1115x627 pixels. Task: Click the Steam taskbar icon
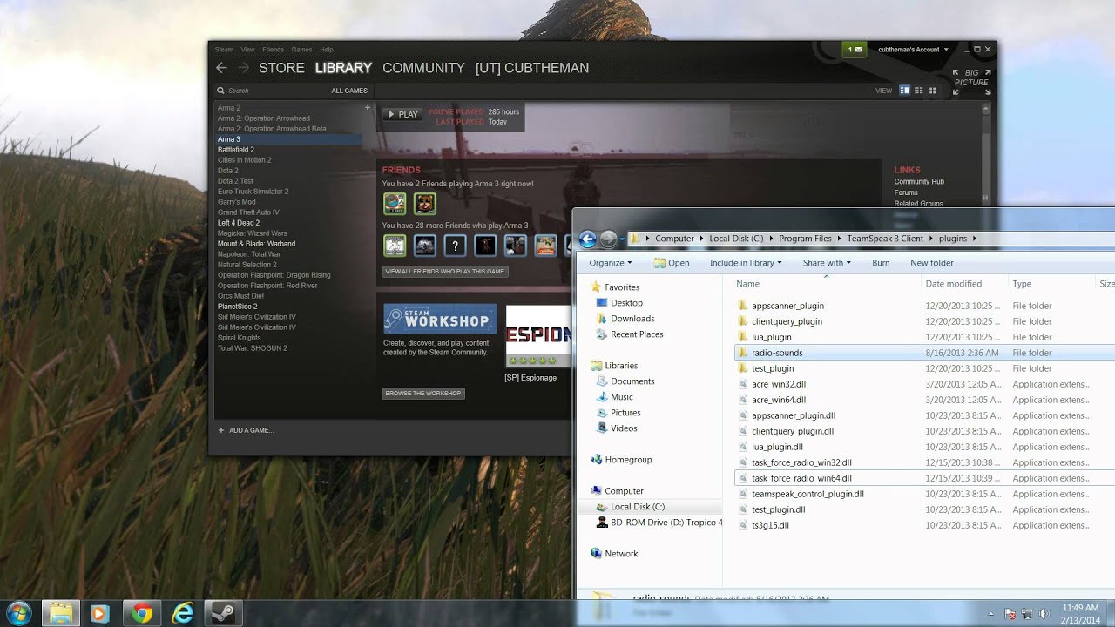(224, 613)
